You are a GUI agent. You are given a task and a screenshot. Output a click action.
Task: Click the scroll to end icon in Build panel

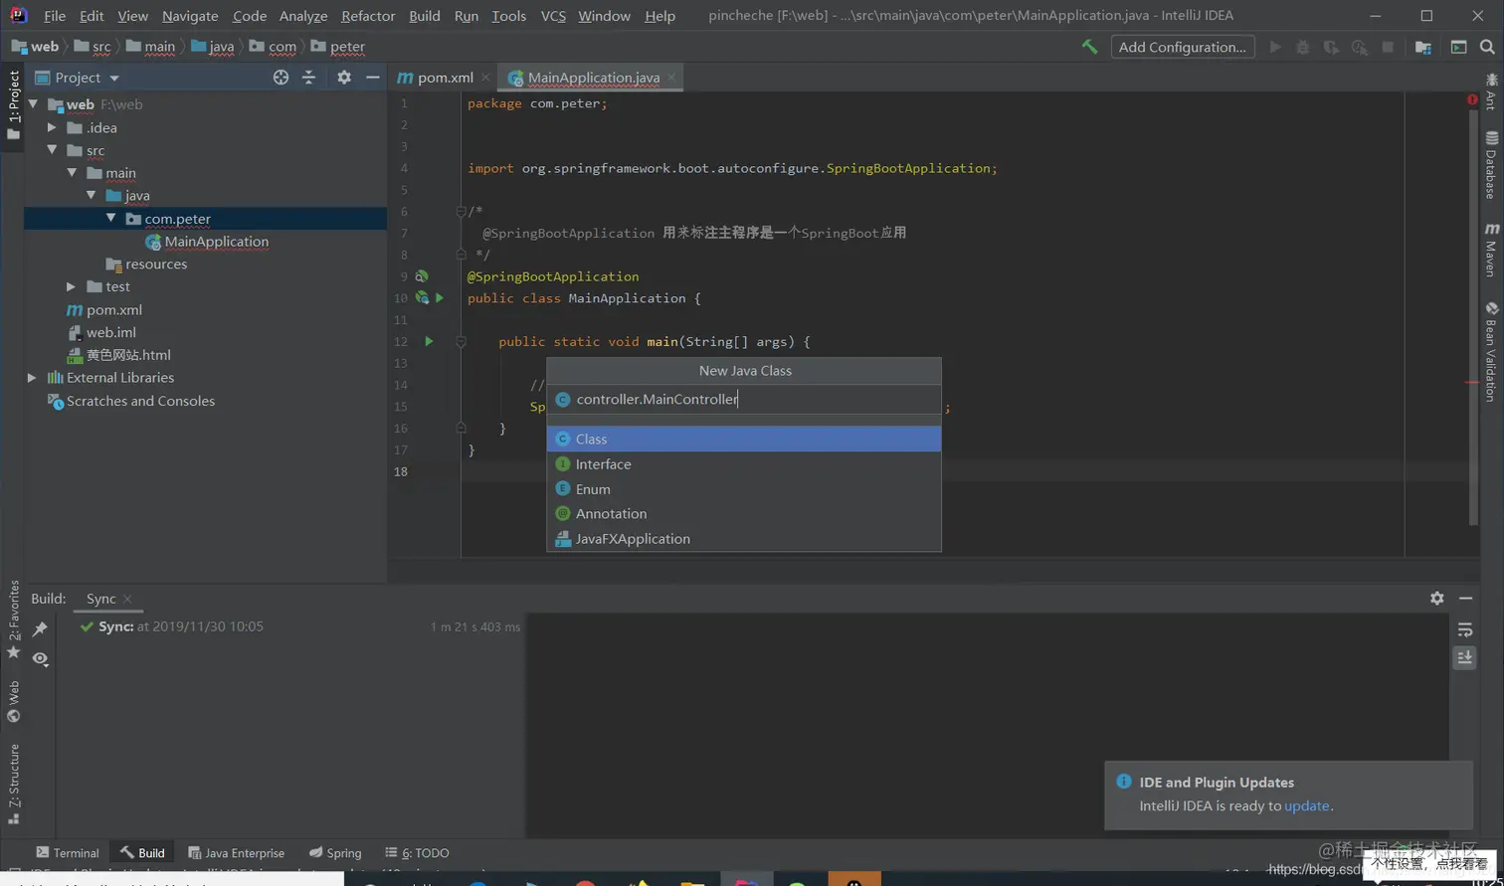1465,657
